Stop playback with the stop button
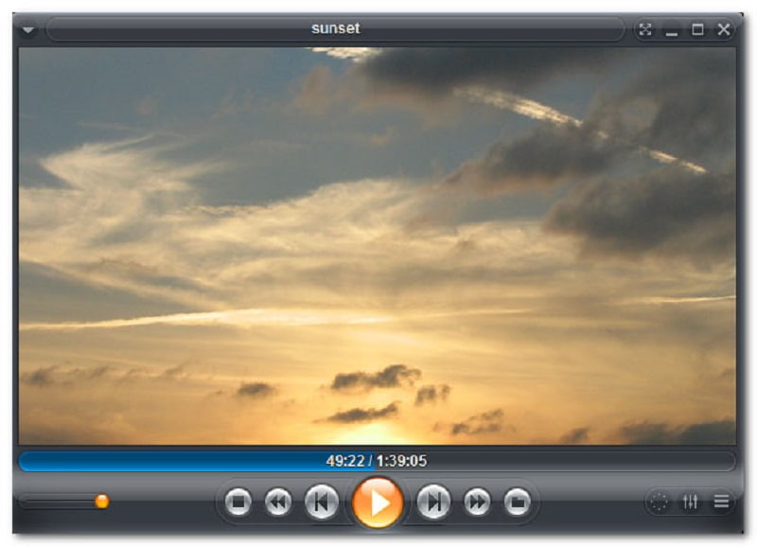 point(238,503)
